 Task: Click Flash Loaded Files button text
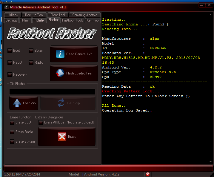coord(79,73)
